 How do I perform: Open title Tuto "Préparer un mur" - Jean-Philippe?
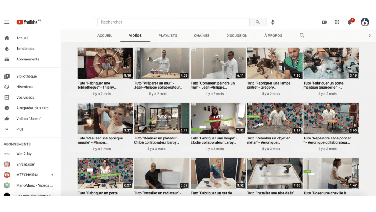[x=158, y=85]
